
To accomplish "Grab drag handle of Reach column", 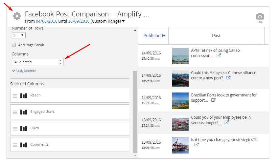I will [15, 95].
